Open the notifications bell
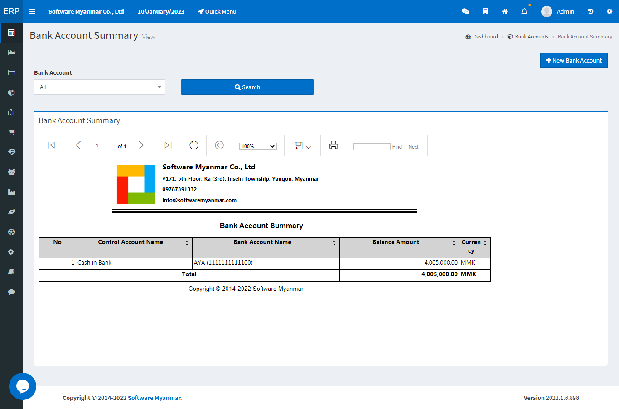 524,11
